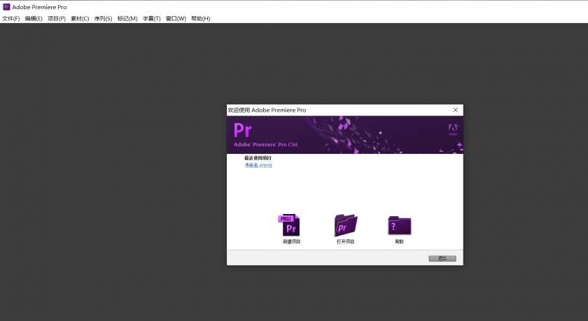Click the welcome dialog title bar text

(x=267, y=110)
